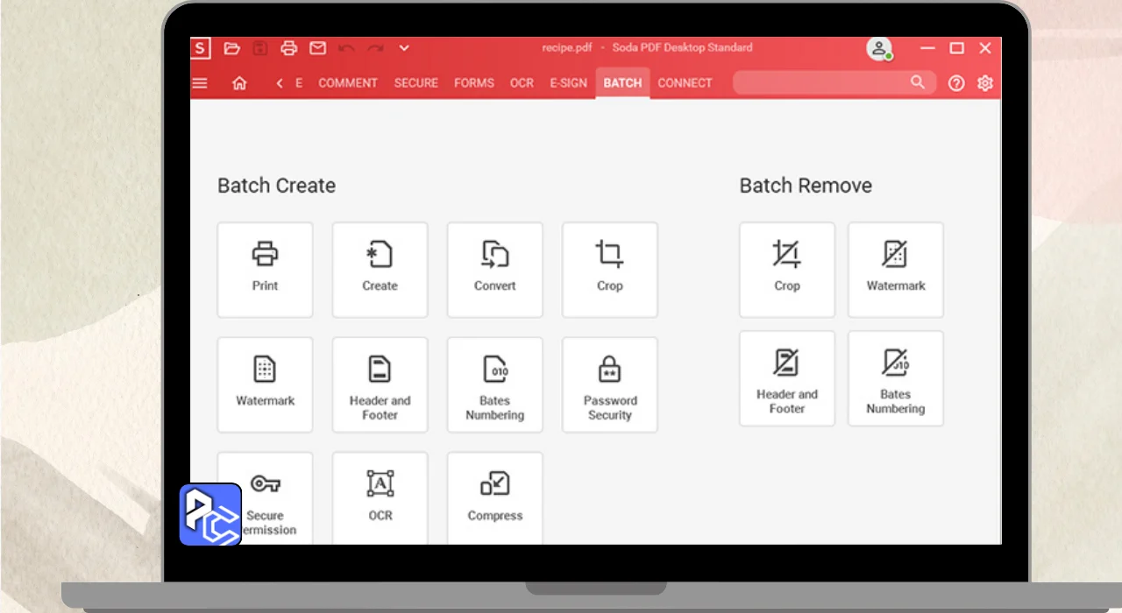Open the hamburger menu
This screenshot has width=1122, height=613.
pyautogui.click(x=200, y=83)
